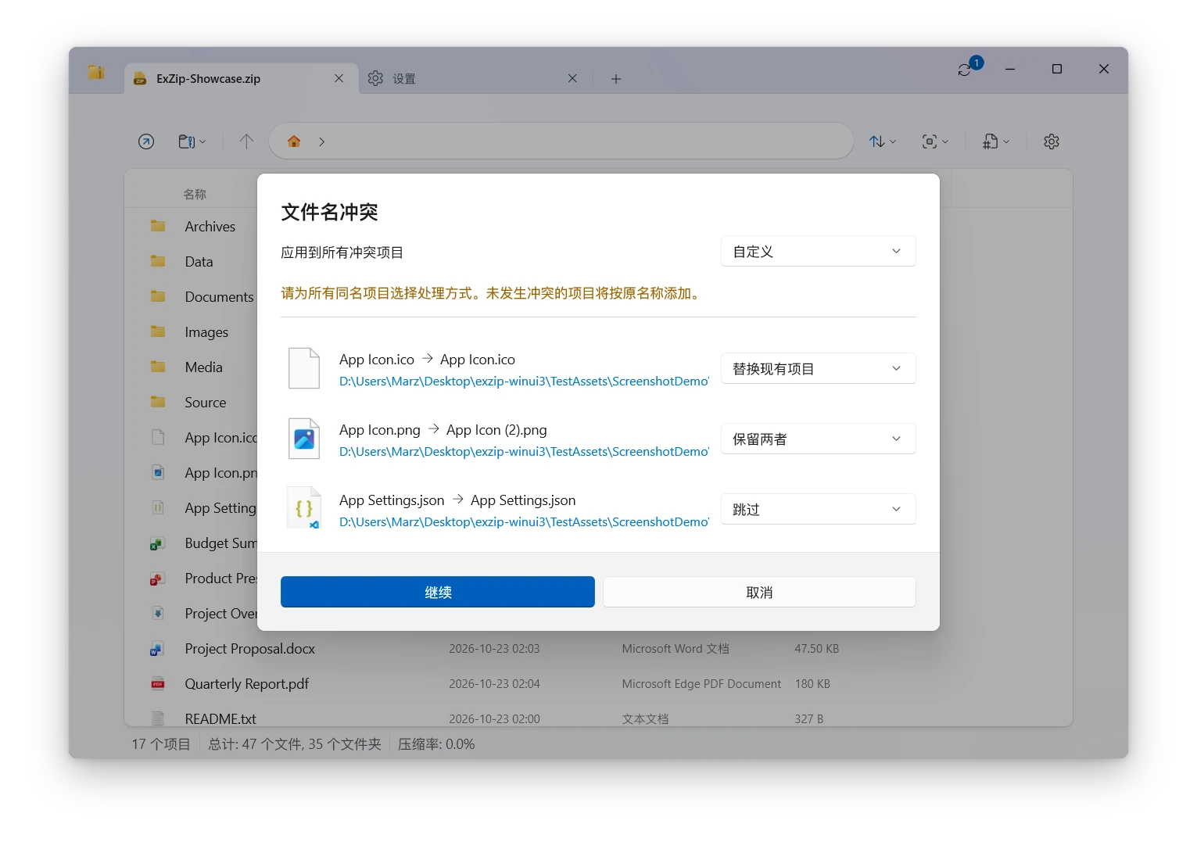This screenshot has width=1197, height=849.
Task: Click the Project Overview file icon
Action: (157, 614)
